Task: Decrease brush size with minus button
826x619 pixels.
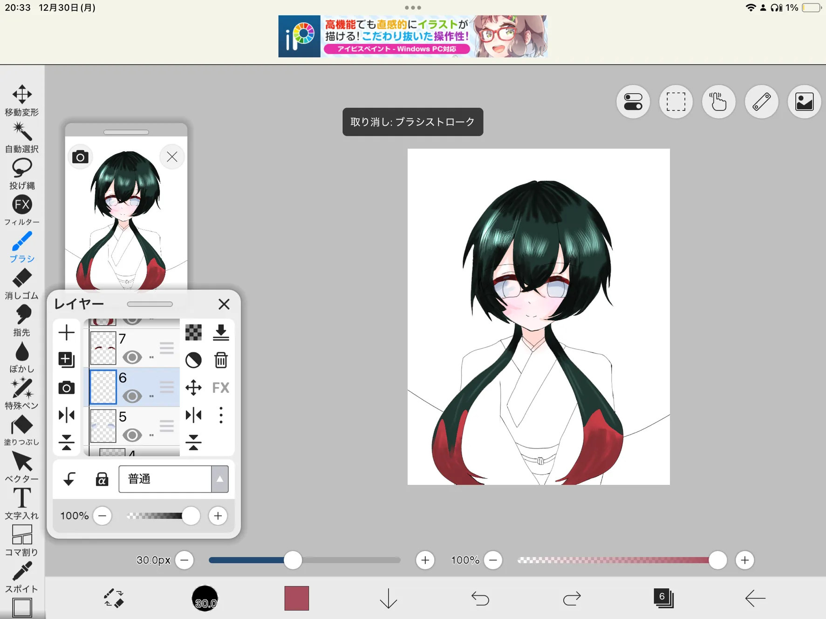Action: point(184,560)
